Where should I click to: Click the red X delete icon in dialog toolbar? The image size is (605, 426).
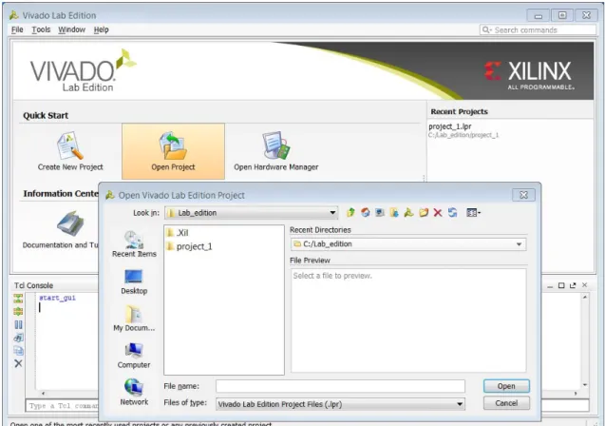tap(438, 212)
